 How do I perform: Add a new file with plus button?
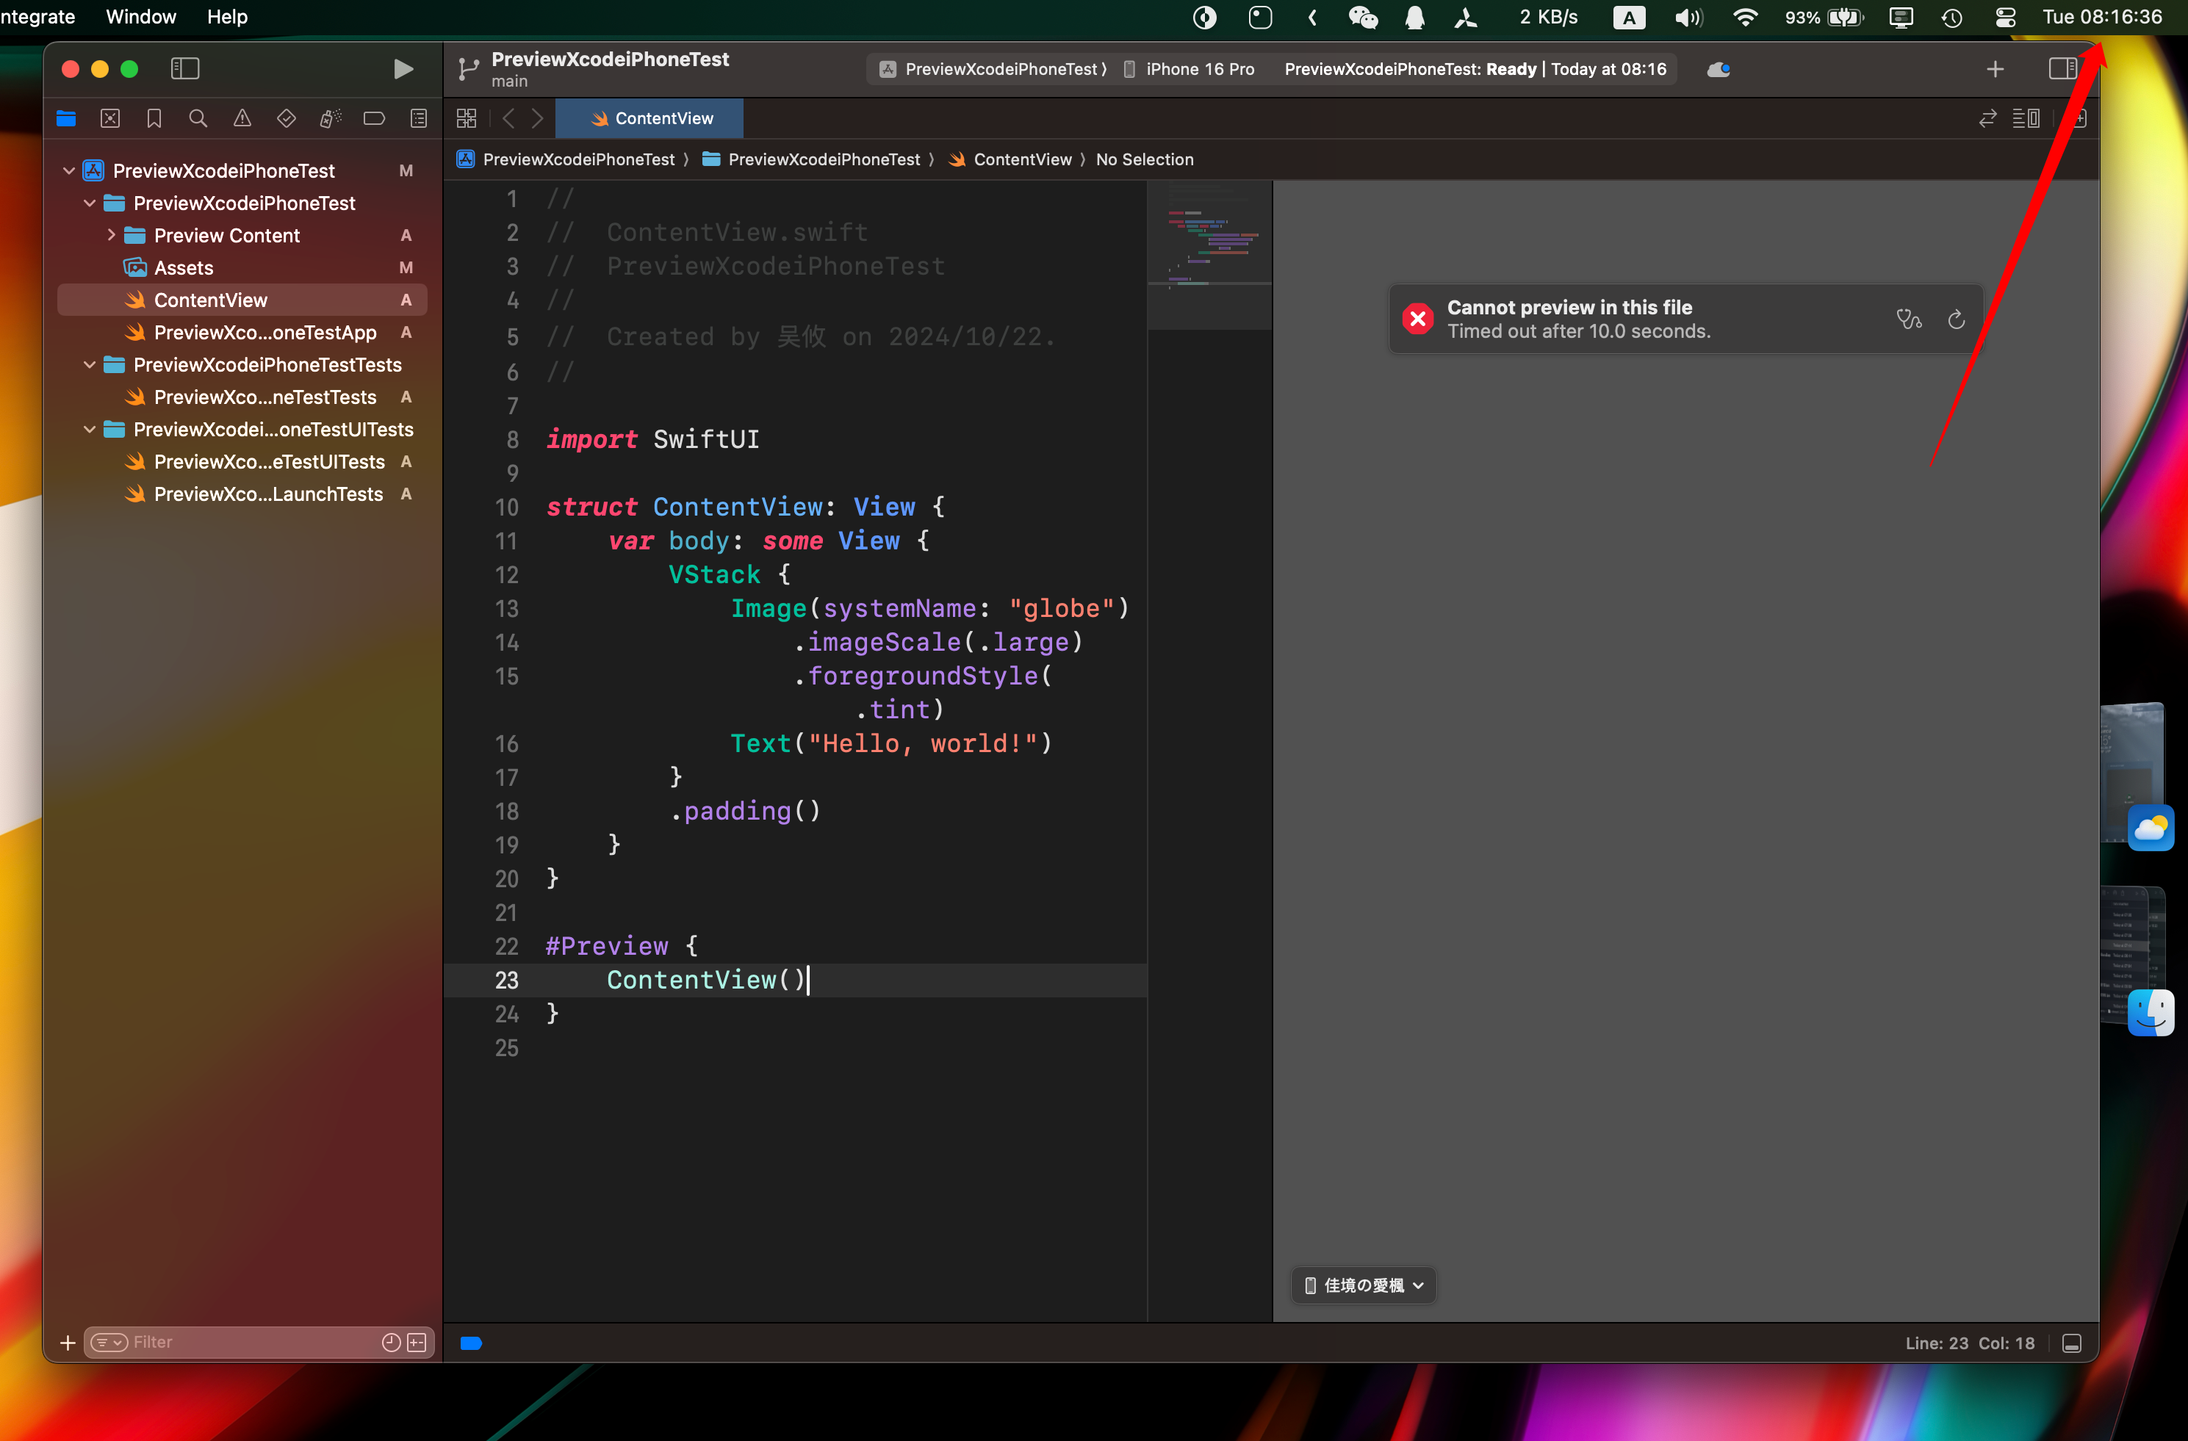[x=67, y=1343]
